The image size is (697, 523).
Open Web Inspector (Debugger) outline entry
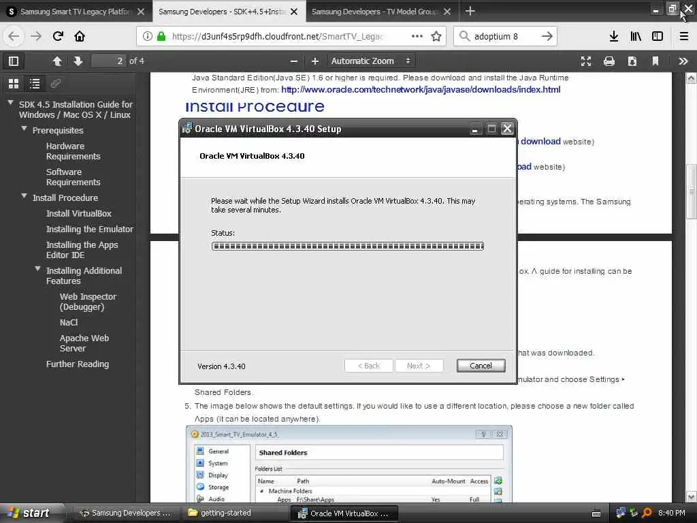click(88, 302)
